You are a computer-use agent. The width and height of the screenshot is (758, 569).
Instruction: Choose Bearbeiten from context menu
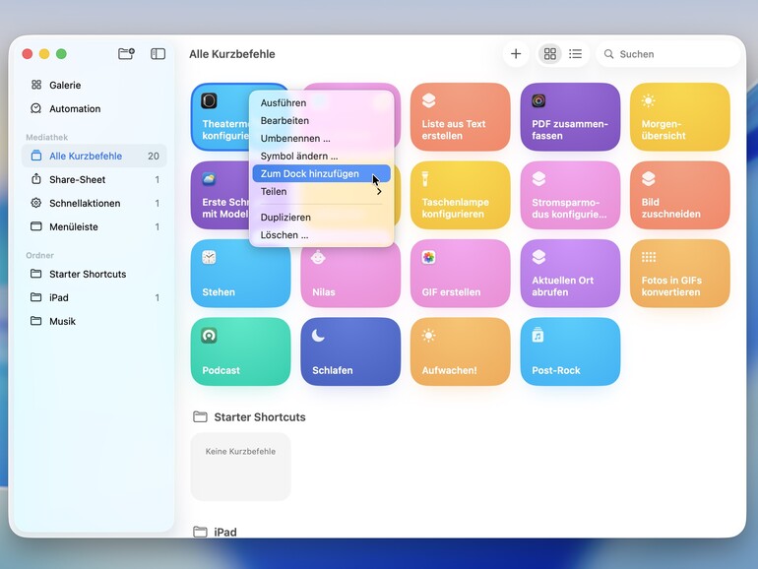(x=321, y=121)
